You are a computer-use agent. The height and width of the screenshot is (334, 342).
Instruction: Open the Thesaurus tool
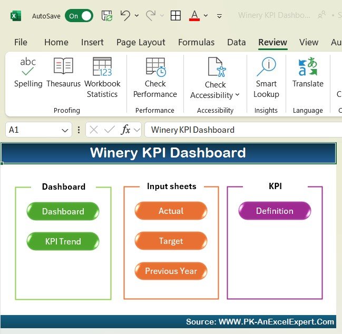(x=63, y=73)
